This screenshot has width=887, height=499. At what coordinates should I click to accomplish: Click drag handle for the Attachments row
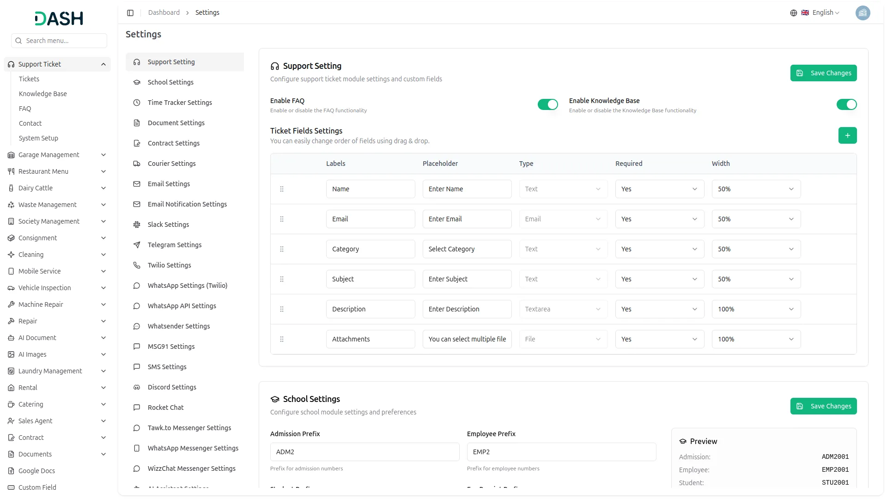click(x=282, y=339)
